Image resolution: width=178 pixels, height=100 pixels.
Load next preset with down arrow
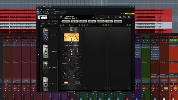pos(97,18)
